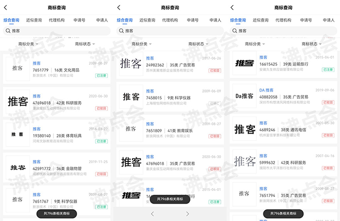Go to next page with right chevron
The image size is (340, 221).
coord(188,214)
